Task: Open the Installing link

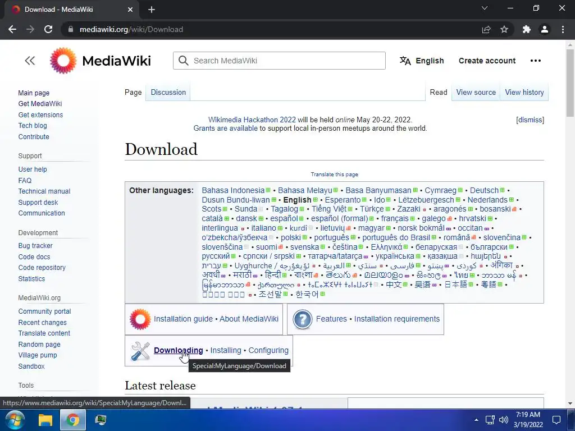Action: tap(226, 350)
